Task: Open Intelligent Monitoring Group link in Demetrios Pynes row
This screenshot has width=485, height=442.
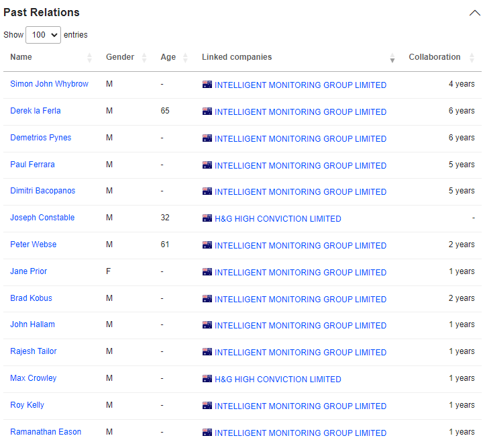Action: coord(301,139)
